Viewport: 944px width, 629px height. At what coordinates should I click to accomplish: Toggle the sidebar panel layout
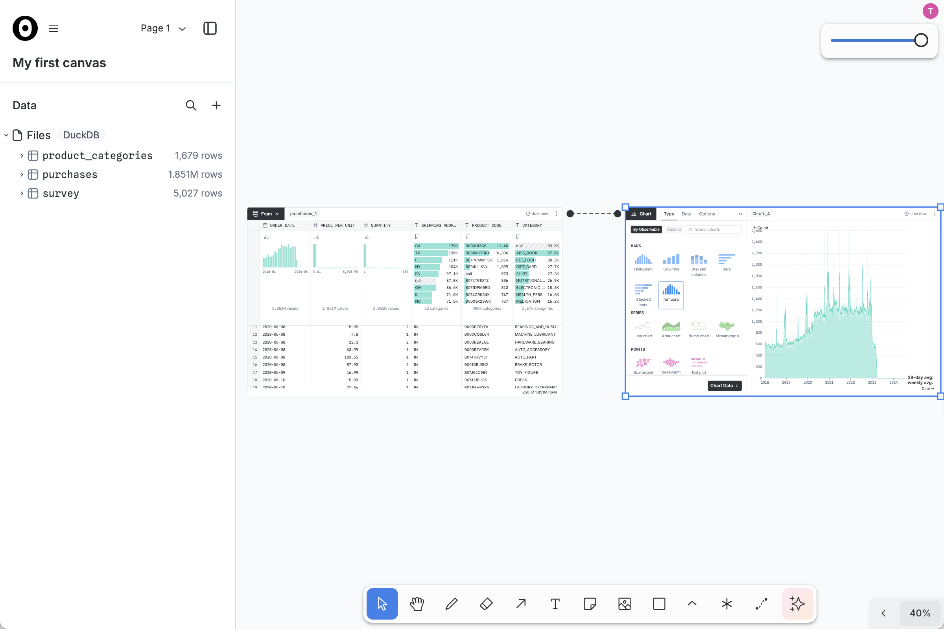(x=210, y=28)
